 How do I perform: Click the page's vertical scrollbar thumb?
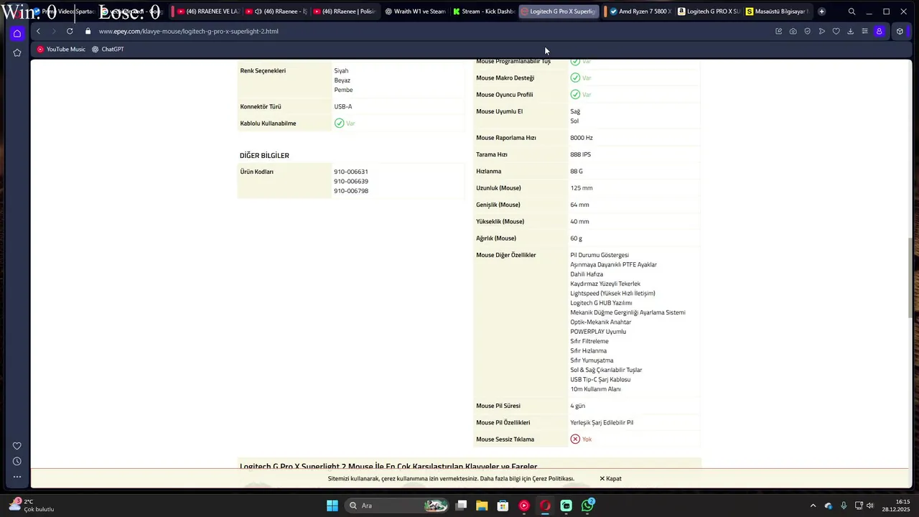(x=911, y=277)
